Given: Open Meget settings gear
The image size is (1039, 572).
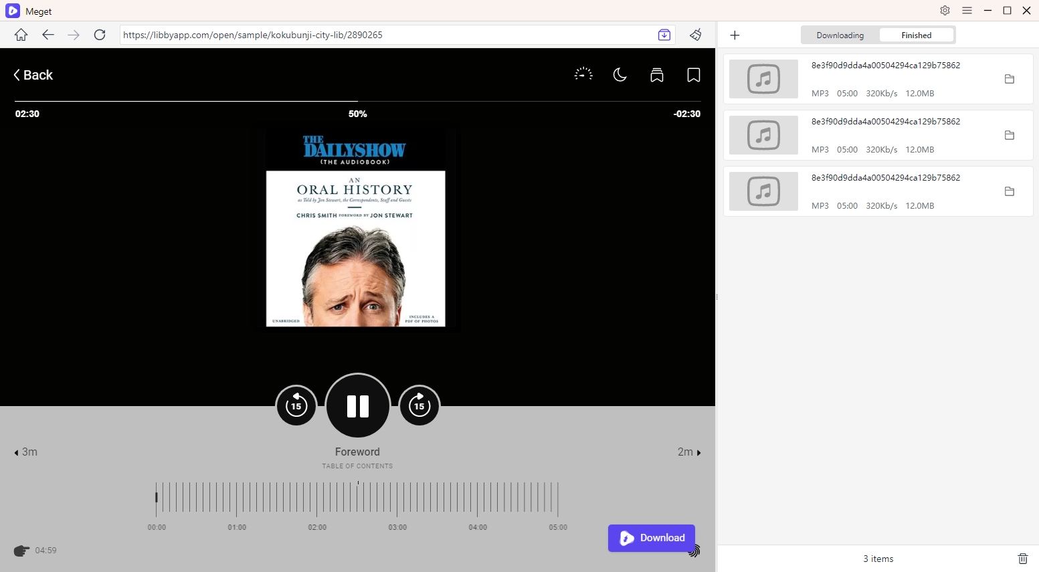Looking at the screenshot, I should tap(945, 11).
